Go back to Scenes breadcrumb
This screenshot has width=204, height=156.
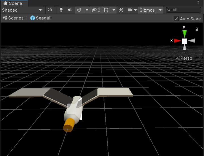click(13, 18)
